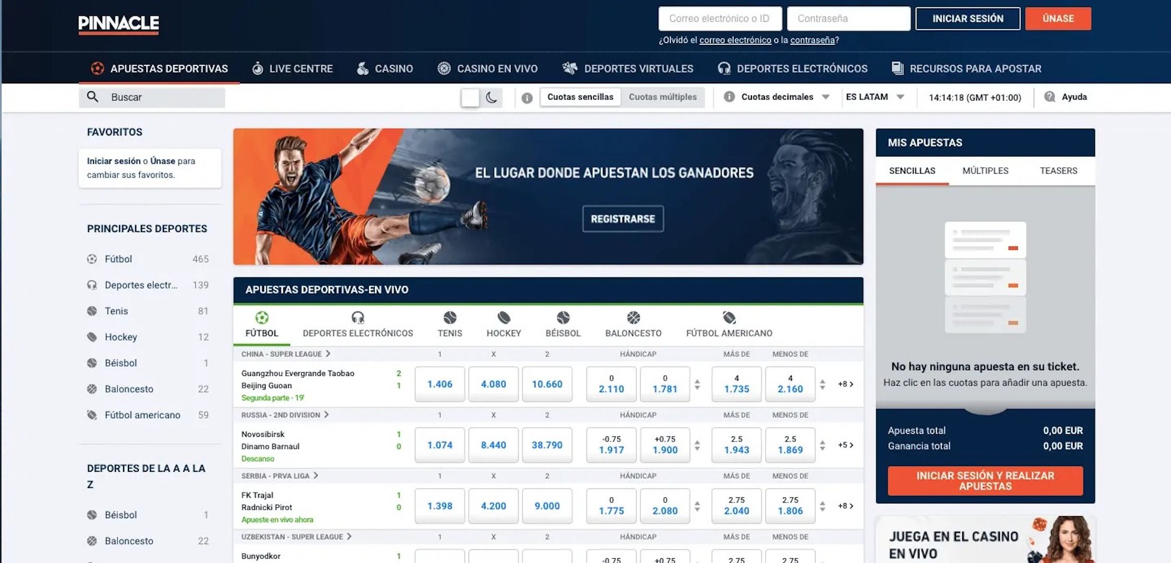The height and width of the screenshot is (563, 1171).
Task: Open Deportes electrónicos headset icon in sidebar
Action: pos(92,285)
